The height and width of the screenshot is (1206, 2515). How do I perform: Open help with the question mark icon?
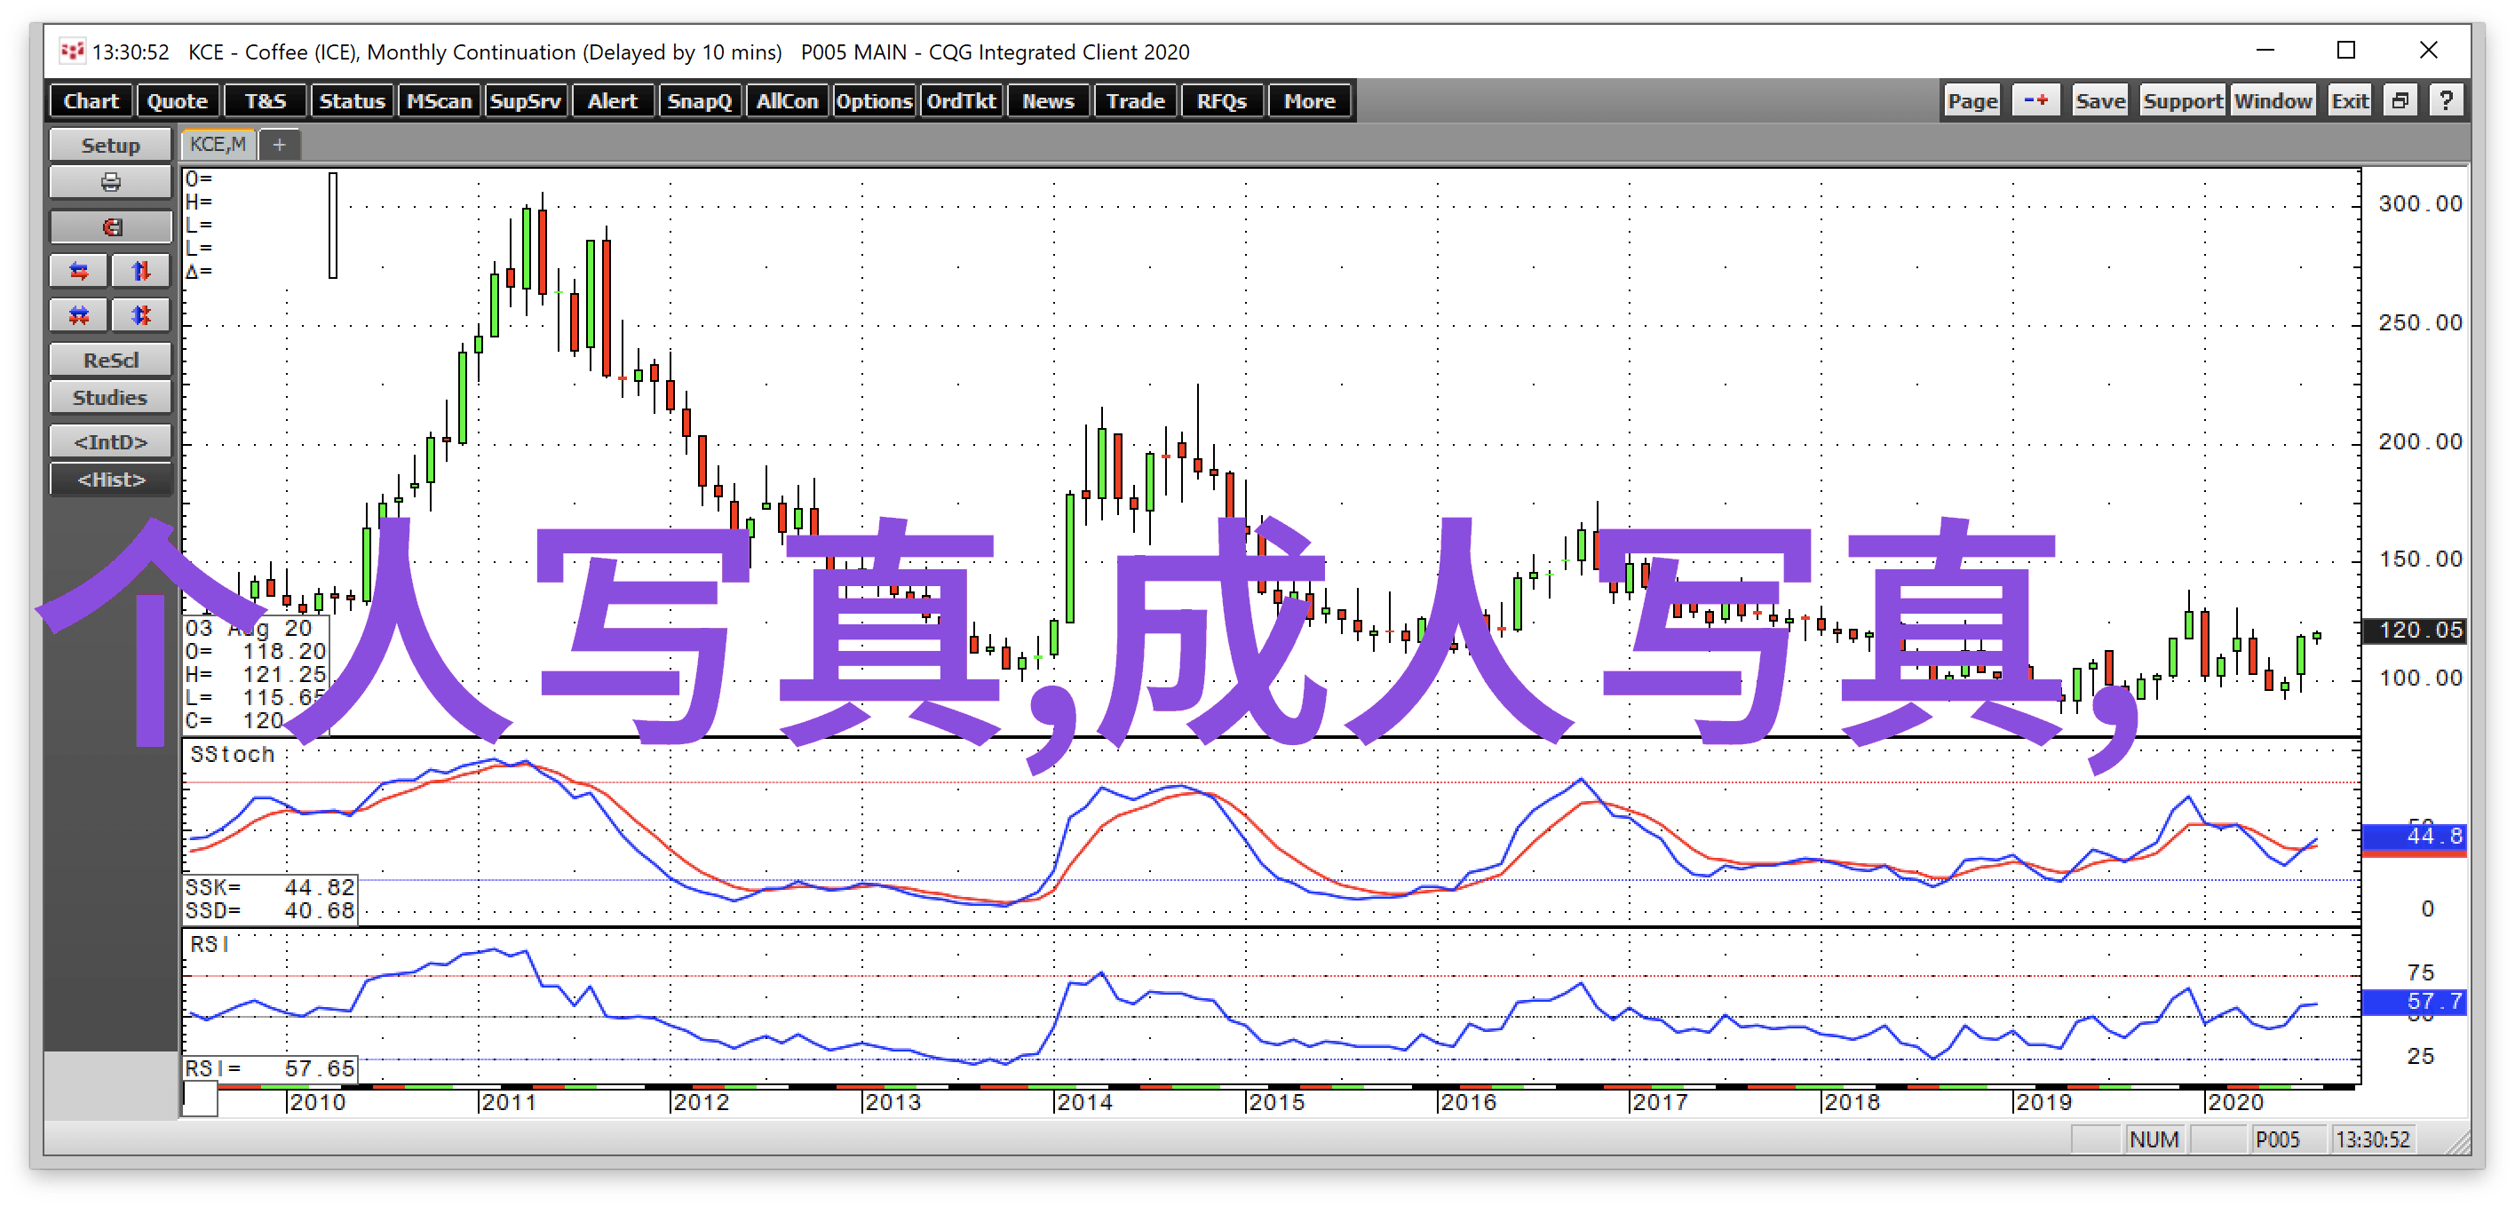click(2446, 100)
